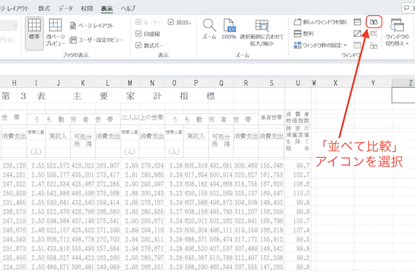The image size is (415, 271).
Task: Click cell with value 606,712
Action: click(58, 239)
